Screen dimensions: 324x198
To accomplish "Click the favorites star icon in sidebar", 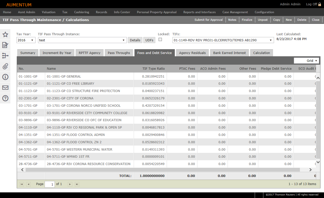I will [x=5, y=35].
